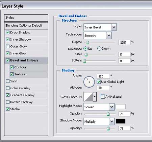The height and width of the screenshot is (142, 152).
Task: Uncheck the Contour checkbox
Action: click(x=12, y=67)
